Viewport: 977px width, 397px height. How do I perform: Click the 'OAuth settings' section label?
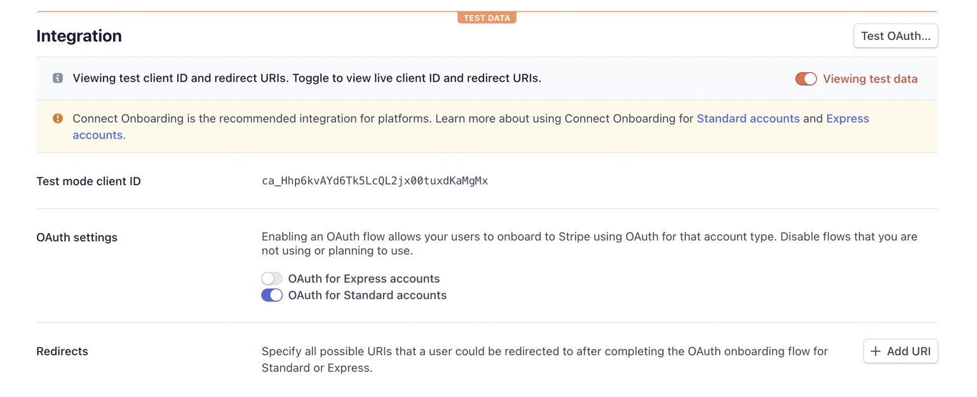point(77,237)
